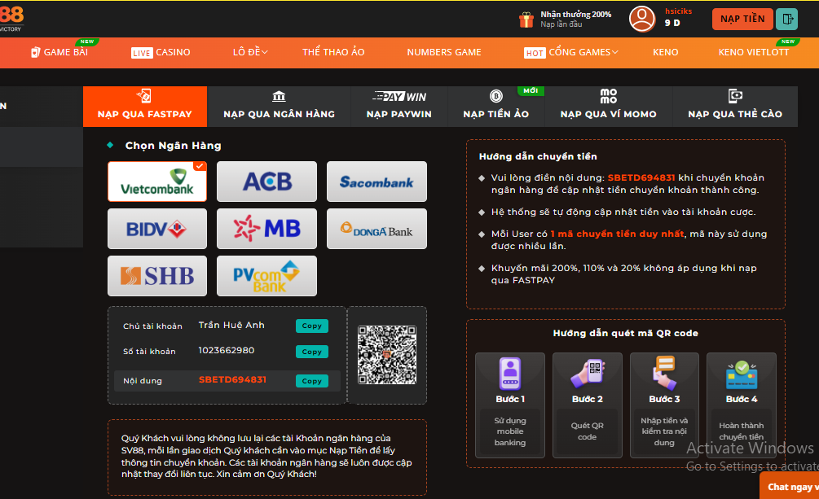
Task: Copy the transfer content code
Action: (x=312, y=381)
